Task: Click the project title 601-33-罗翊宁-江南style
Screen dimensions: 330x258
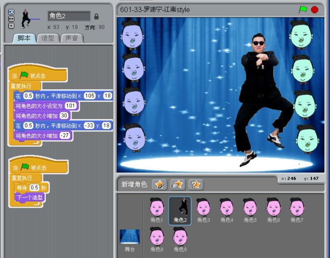Action: [154, 10]
